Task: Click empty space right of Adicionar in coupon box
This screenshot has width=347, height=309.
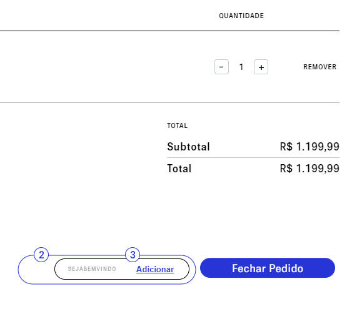Action: (x=180, y=269)
